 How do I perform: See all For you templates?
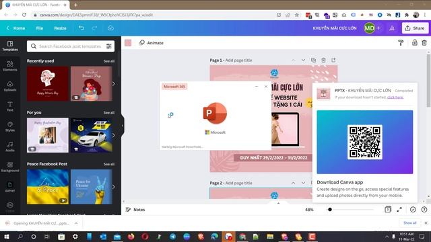tap(109, 112)
